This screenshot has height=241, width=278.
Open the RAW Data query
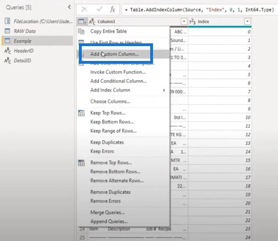click(25, 31)
